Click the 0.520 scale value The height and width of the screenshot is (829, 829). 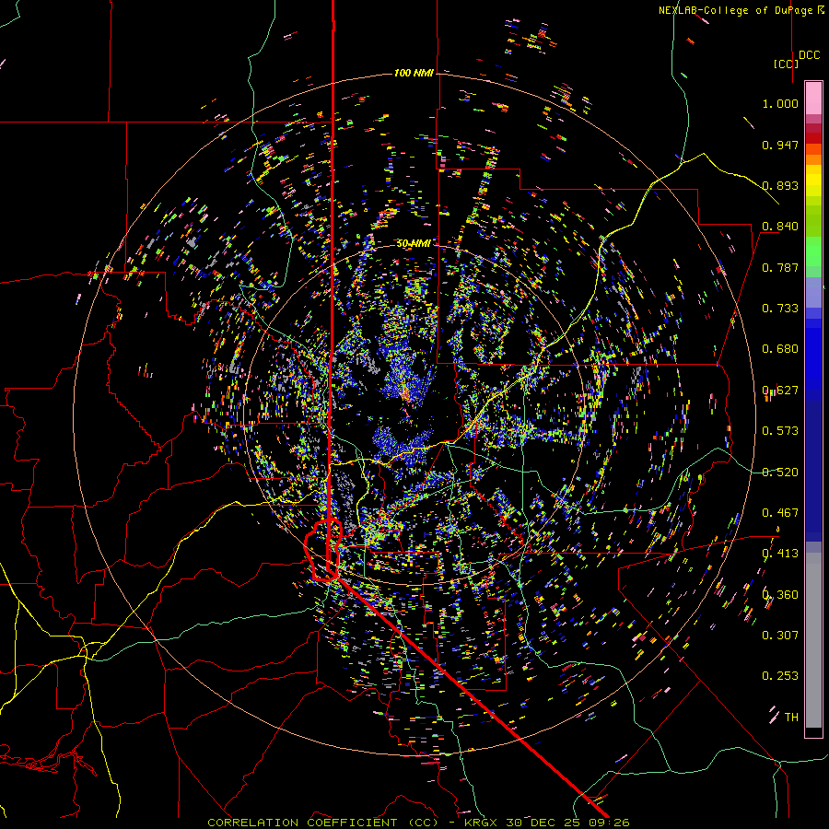tap(780, 473)
